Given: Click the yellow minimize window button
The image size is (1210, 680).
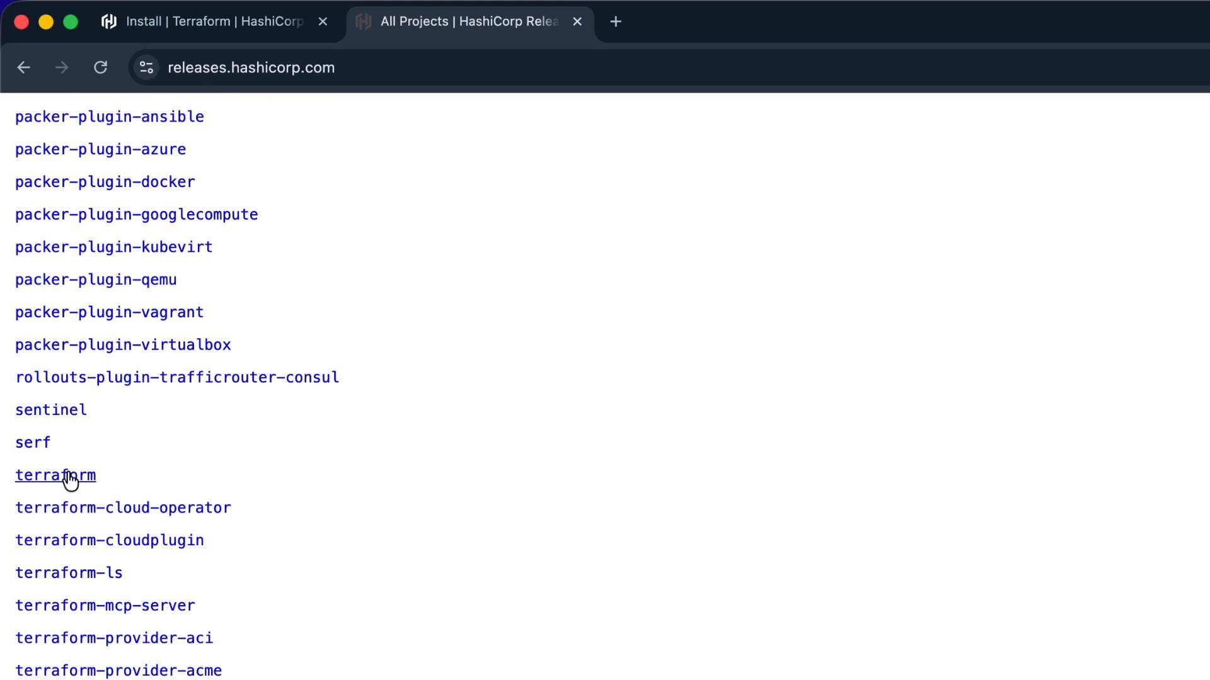Looking at the screenshot, I should click(x=46, y=22).
